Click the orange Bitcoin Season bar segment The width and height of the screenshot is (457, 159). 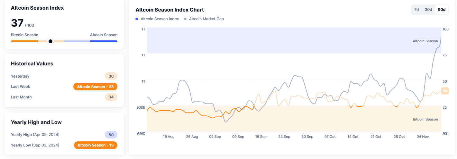(x=24, y=41)
